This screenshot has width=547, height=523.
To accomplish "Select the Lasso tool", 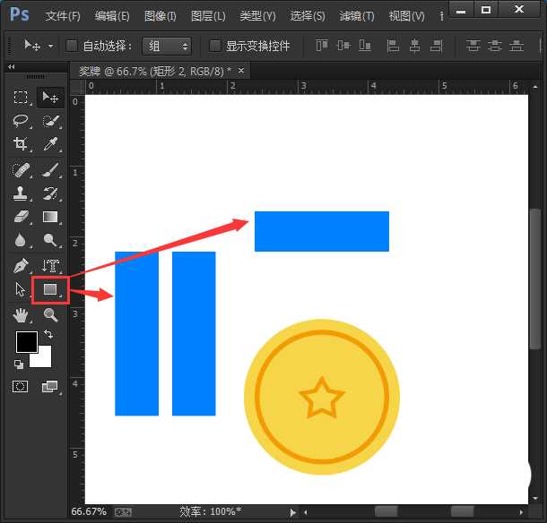I will tap(22, 121).
